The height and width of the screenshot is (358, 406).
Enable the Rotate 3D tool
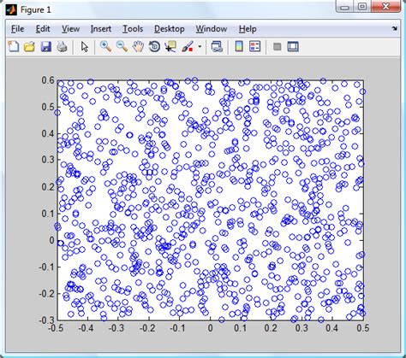coord(154,46)
